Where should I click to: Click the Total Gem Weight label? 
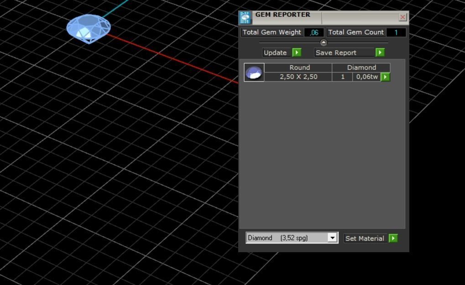click(272, 32)
